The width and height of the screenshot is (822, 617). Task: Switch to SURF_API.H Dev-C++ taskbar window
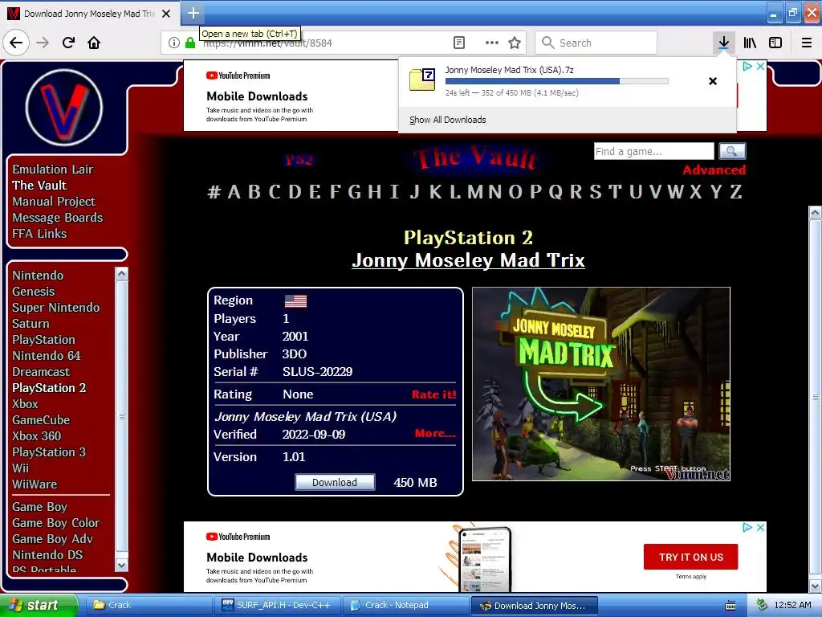pos(277,605)
